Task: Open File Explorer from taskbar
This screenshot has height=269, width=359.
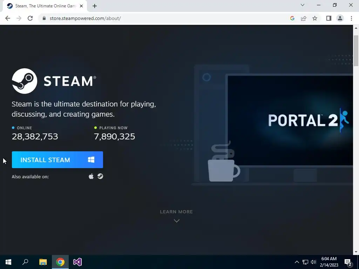Action: click(x=43, y=262)
